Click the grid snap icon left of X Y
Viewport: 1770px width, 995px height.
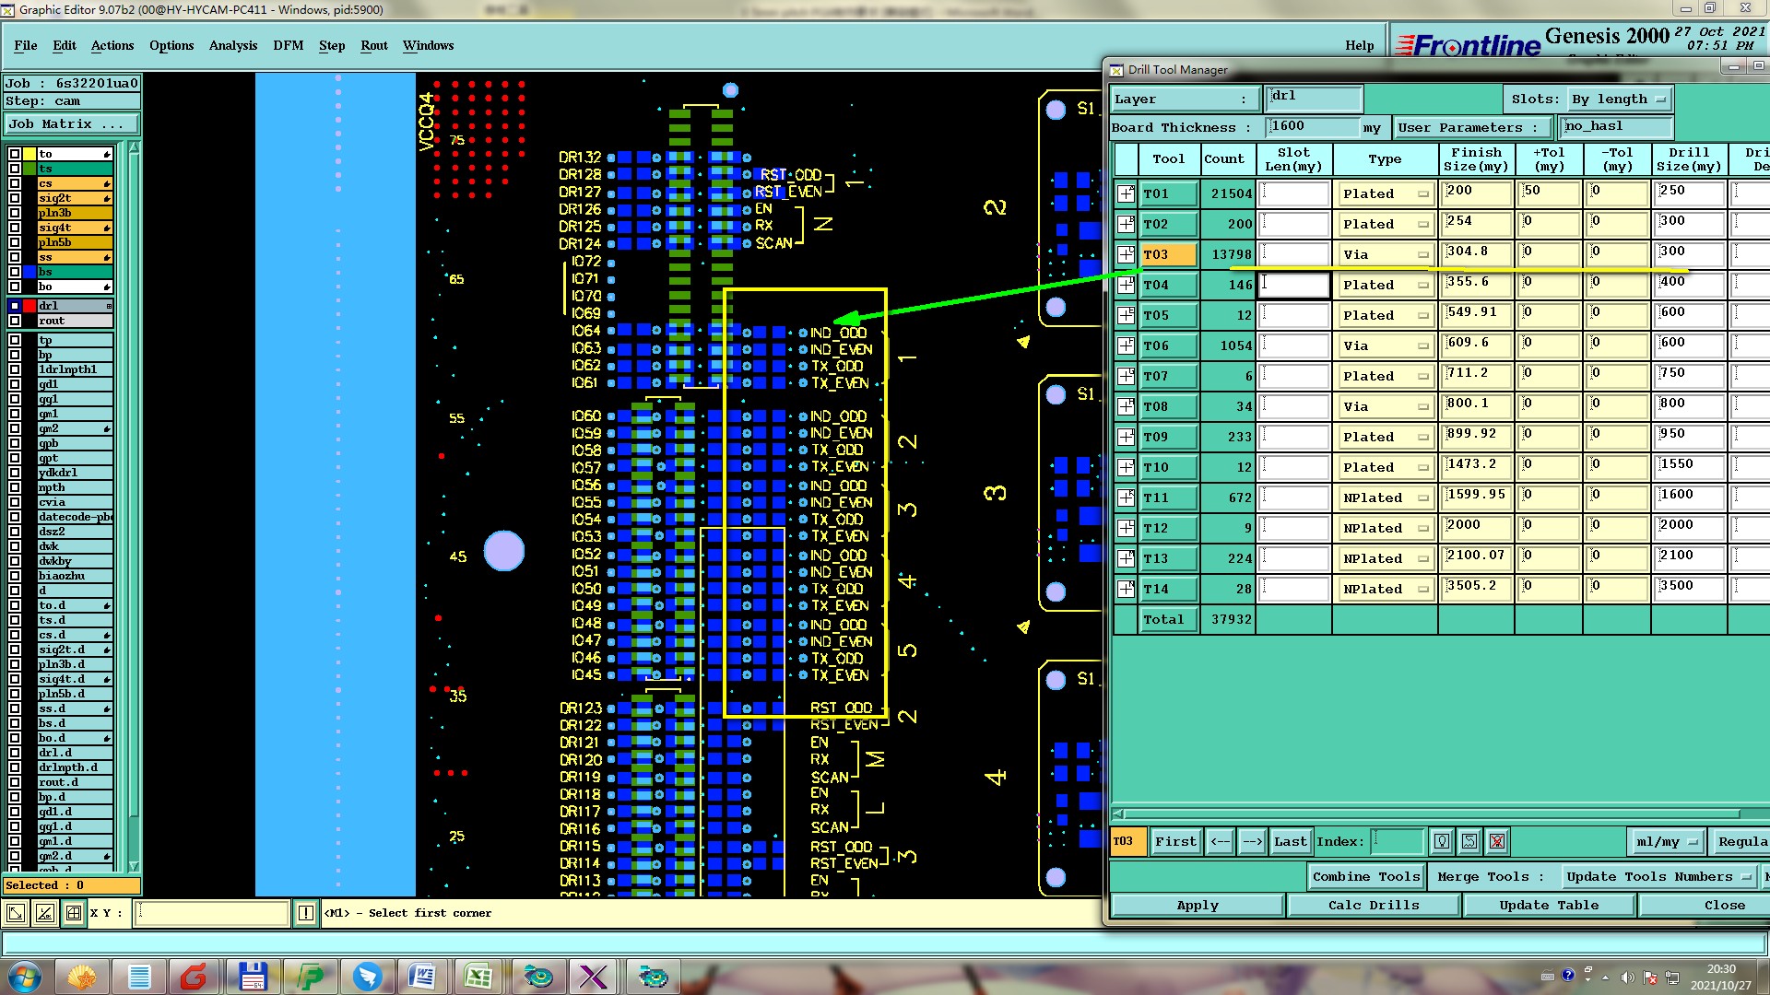(x=73, y=913)
